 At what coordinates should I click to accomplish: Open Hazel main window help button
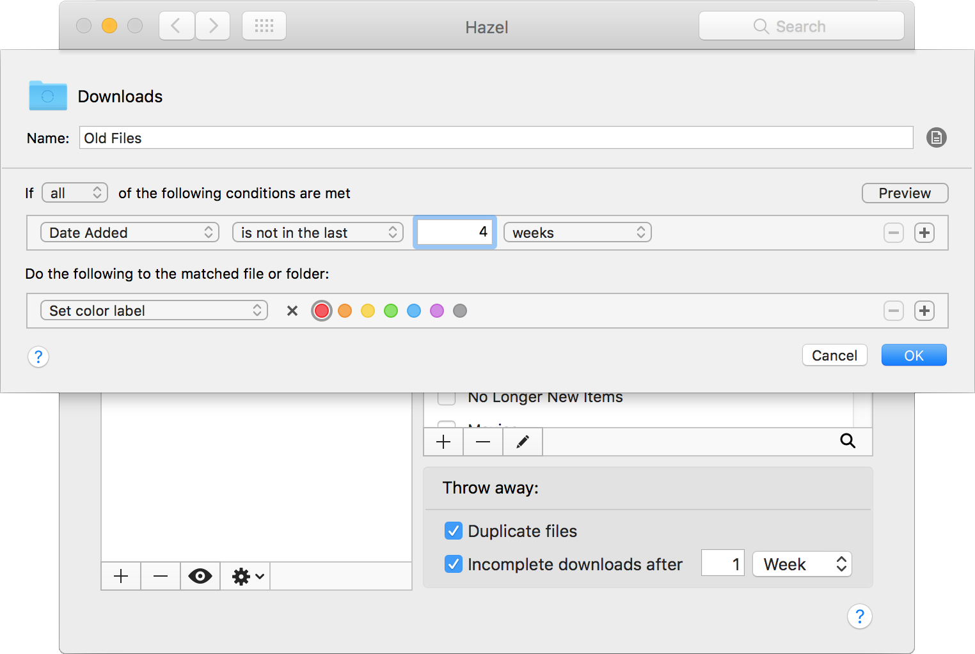point(860,616)
